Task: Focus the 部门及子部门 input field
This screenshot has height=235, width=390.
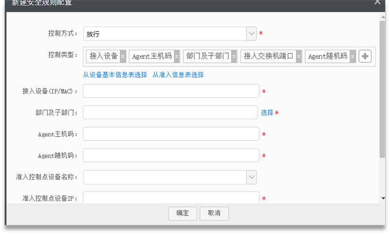Action: click(x=170, y=112)
